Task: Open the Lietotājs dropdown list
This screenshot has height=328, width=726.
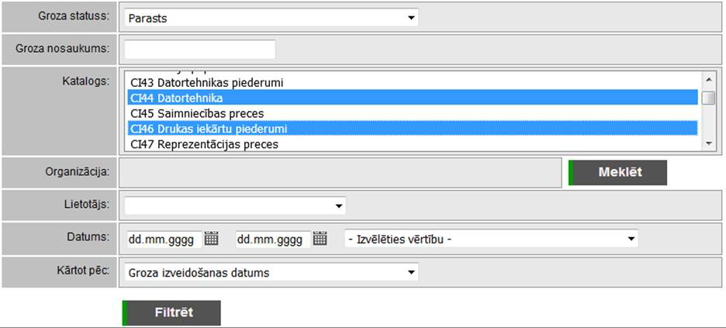Action: click(x=339, y=205)
